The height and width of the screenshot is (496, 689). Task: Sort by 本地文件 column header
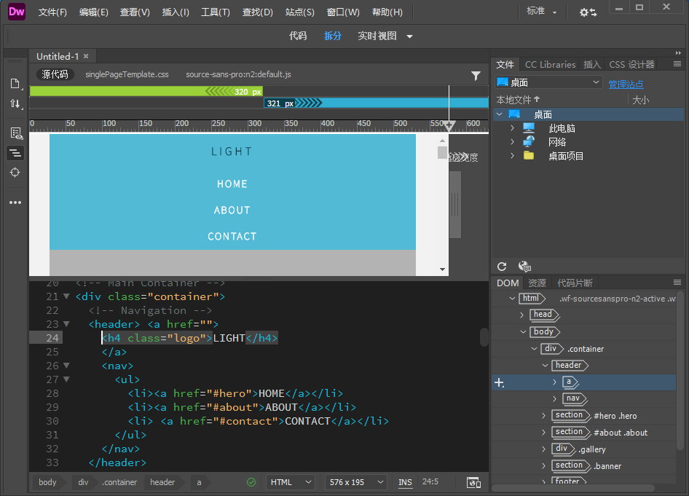(x=518, y=100)
